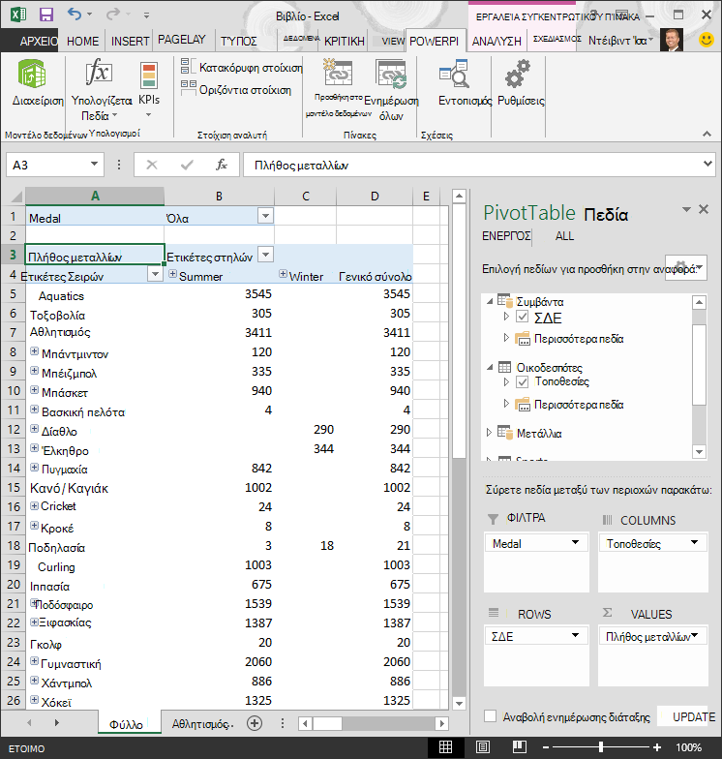The image size is (722, 759).
Task: Select column B header
Action: tap(219, 196)
